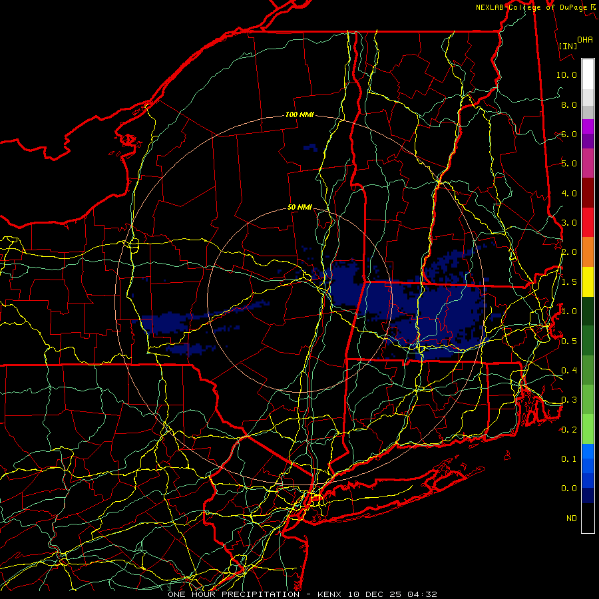Click the 2.0 legend value
The image size is (599, 599).
569,252
